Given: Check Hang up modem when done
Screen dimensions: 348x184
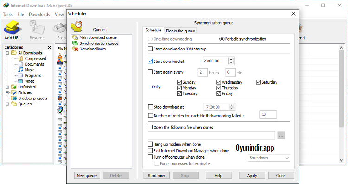Looking at the screenshot, I should (x=150, y=144).
